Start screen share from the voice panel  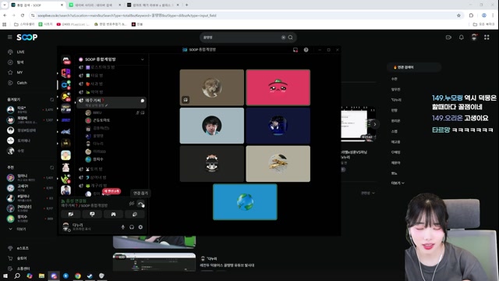(x=92, y=215)
